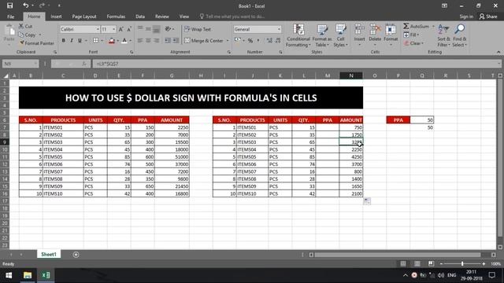Image resolution: width=504 pixels, height=283 pixels.
Task: Click the formula bar text
Action: pos(107,64)
